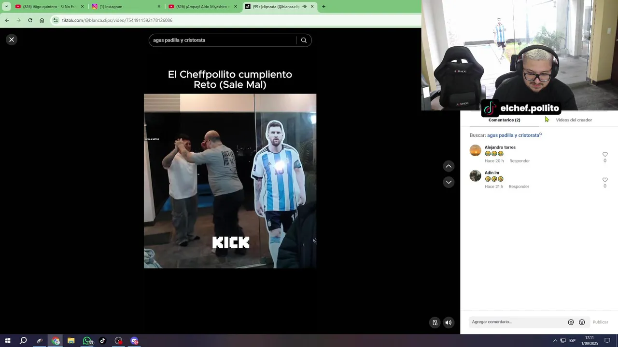This screenshot has height=347, width=618.
Task: Open TikTok app from the taskbar
Action: (102, 341)
